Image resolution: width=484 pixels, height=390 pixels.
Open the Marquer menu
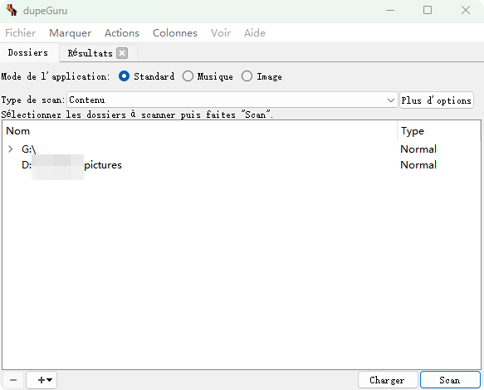click(x=70, y=33)
